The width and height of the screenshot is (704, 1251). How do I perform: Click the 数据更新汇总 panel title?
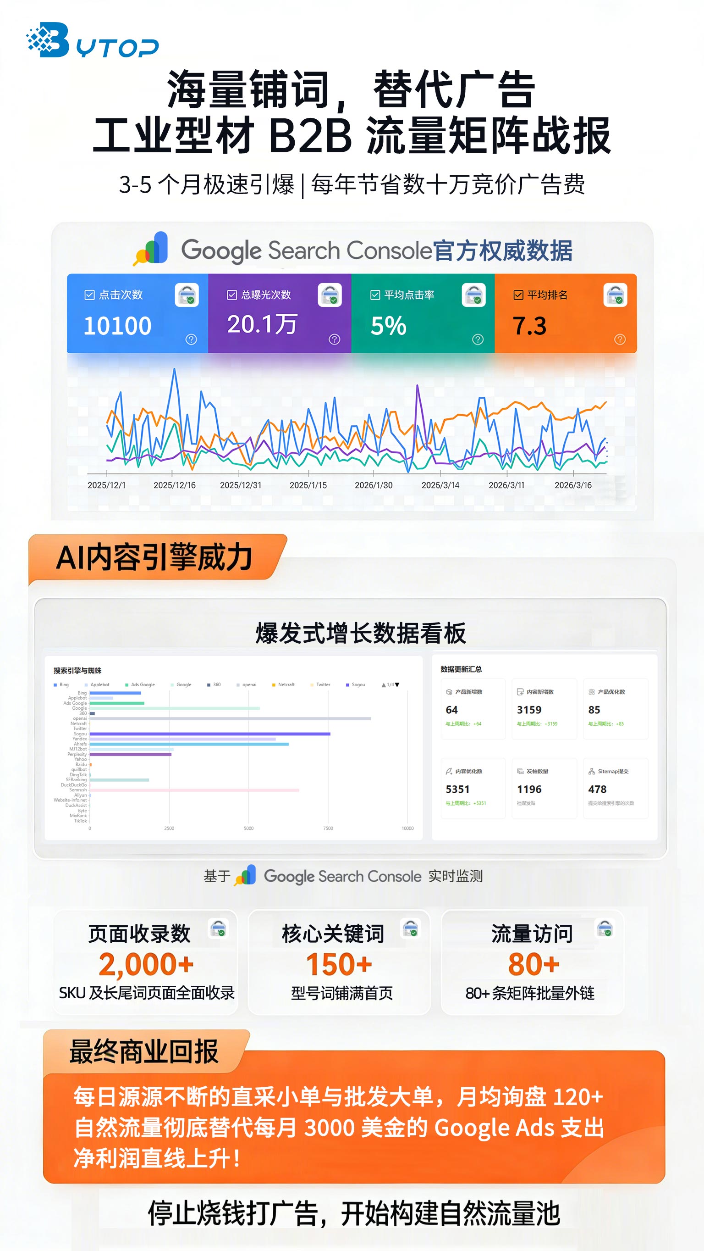click(461, 669)
